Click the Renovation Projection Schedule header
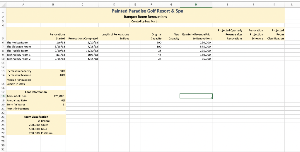Screen dimensions: 300x152 [253, 34]
